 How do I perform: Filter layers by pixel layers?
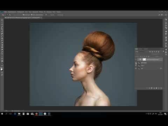click(150, 51)
